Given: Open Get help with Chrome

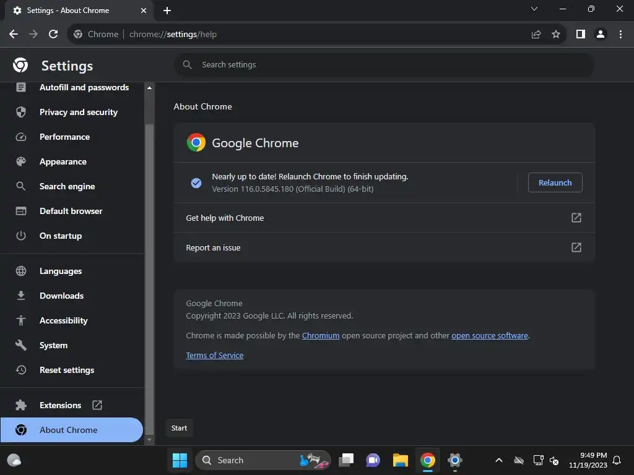Looking at the screenshot, I should point(384,218).
